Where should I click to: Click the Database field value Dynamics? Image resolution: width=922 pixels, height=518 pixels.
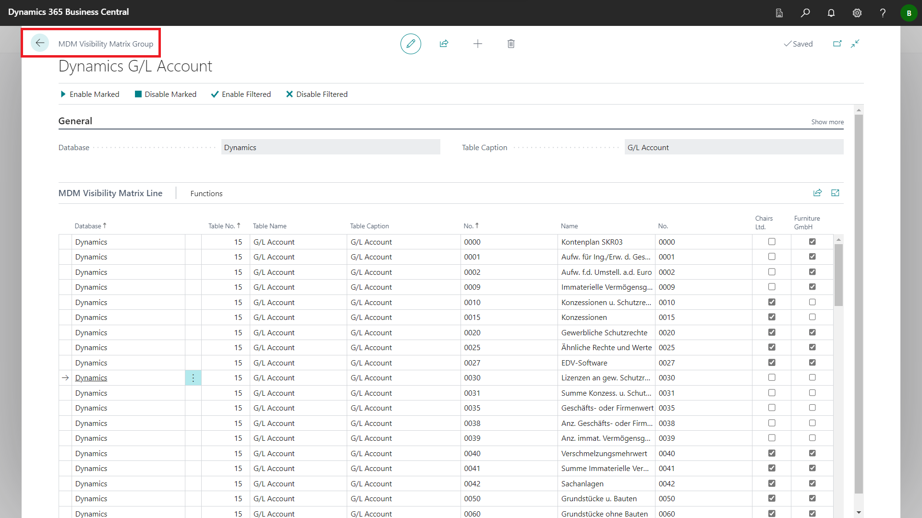click(x=330, y=147)
